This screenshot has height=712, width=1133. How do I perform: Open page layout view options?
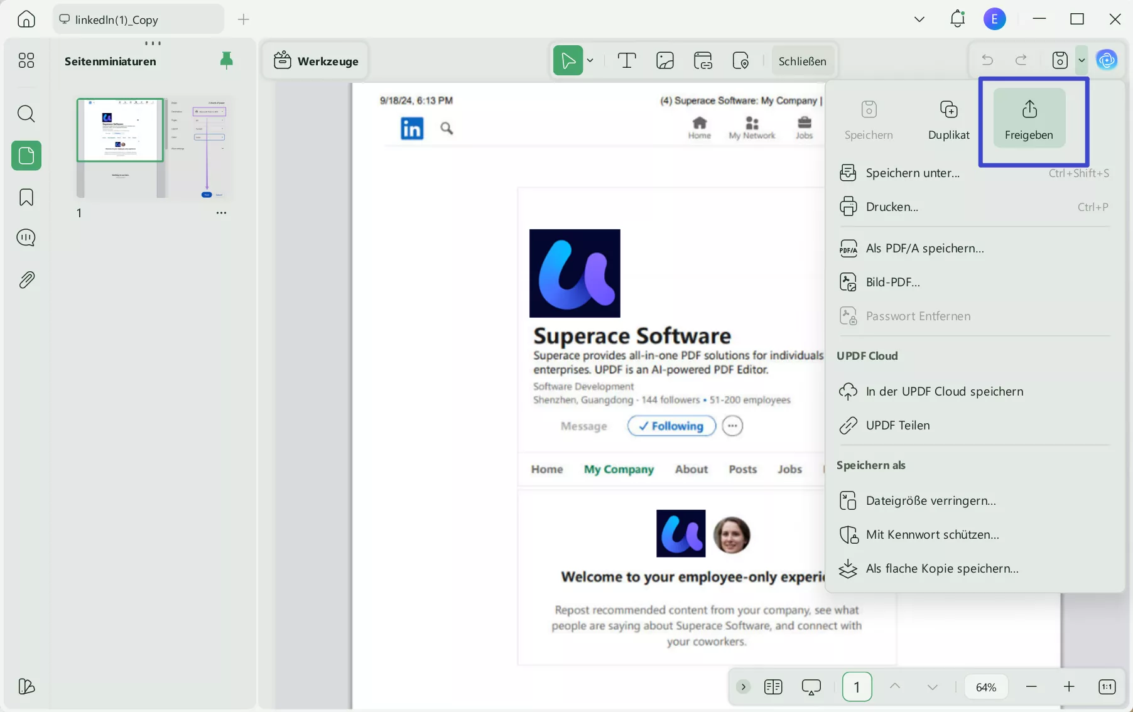click(773, 687)
